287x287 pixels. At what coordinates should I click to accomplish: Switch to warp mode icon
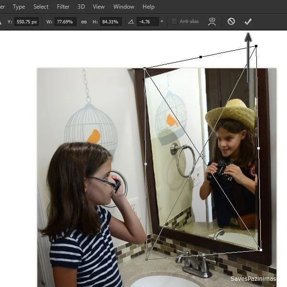[212, 21]
